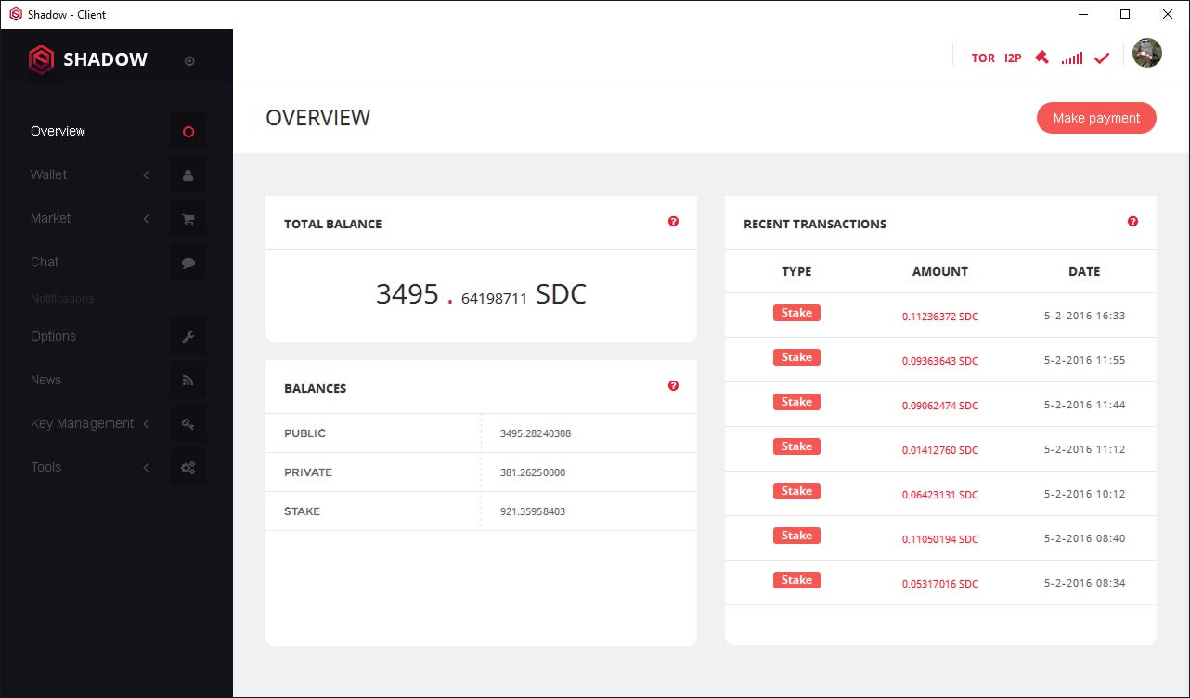The height and width of the screenshot is (698, 1190).
Task: Click the News RSS feed icon
Action: [188, 380]
